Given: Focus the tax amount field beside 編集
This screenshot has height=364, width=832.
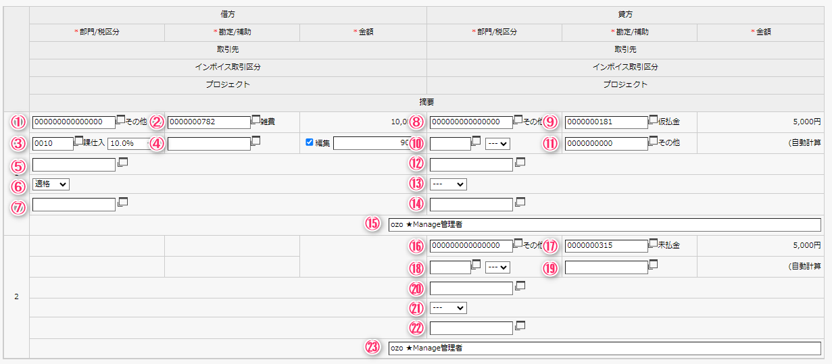Looking at the screenshot, I should (373, 143).
